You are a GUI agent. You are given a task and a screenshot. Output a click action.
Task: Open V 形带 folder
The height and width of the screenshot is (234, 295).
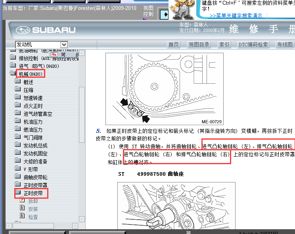[x=31, y=169]
